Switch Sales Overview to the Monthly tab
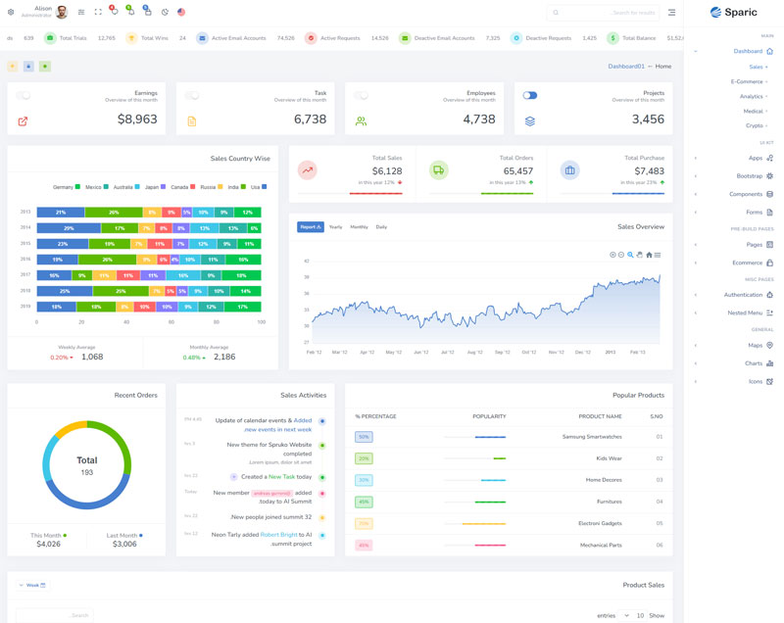784x623 pixels. (x=359, y=227)
